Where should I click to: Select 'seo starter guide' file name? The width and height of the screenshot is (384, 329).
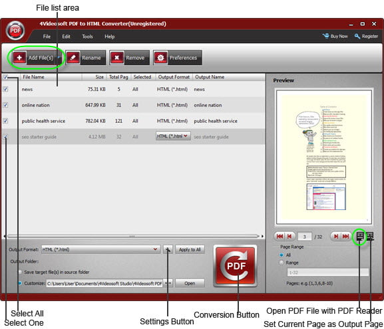point(39,137)
